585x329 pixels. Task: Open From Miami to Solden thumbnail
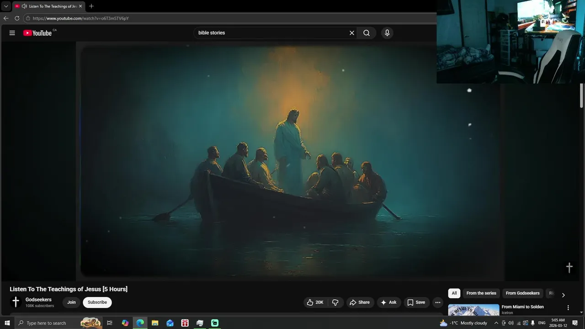click(x=473, y=310)
